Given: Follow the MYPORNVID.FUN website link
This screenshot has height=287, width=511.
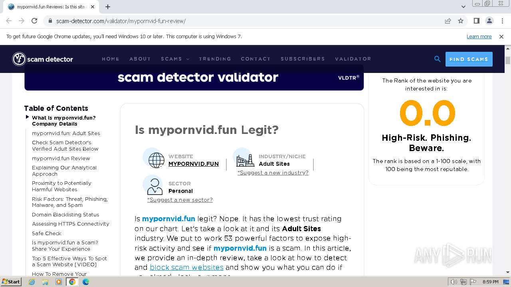Looking at the screenshot, I should point(194,164).
